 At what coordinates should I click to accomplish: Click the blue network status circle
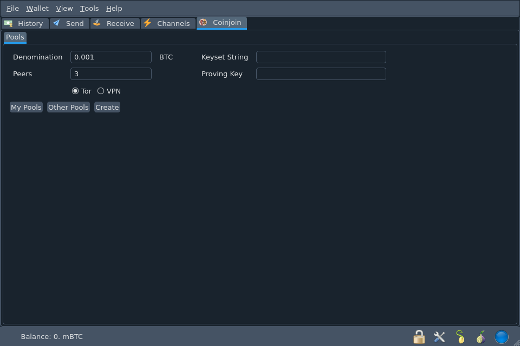pyautogui.click(x=502, y=337)
